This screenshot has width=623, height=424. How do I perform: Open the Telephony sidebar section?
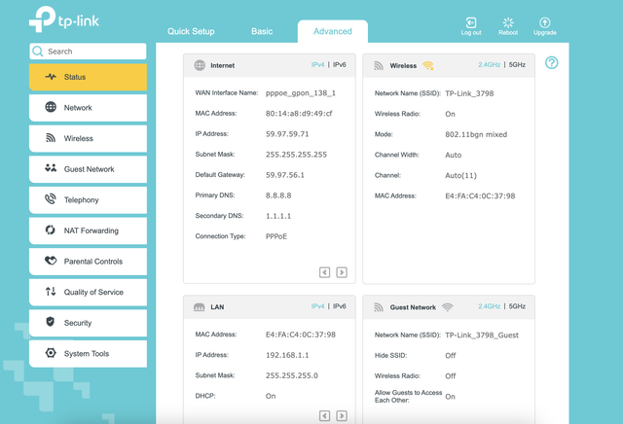coord(88,200)
